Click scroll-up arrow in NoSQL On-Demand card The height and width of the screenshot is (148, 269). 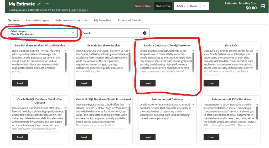(x=66, y=108)
